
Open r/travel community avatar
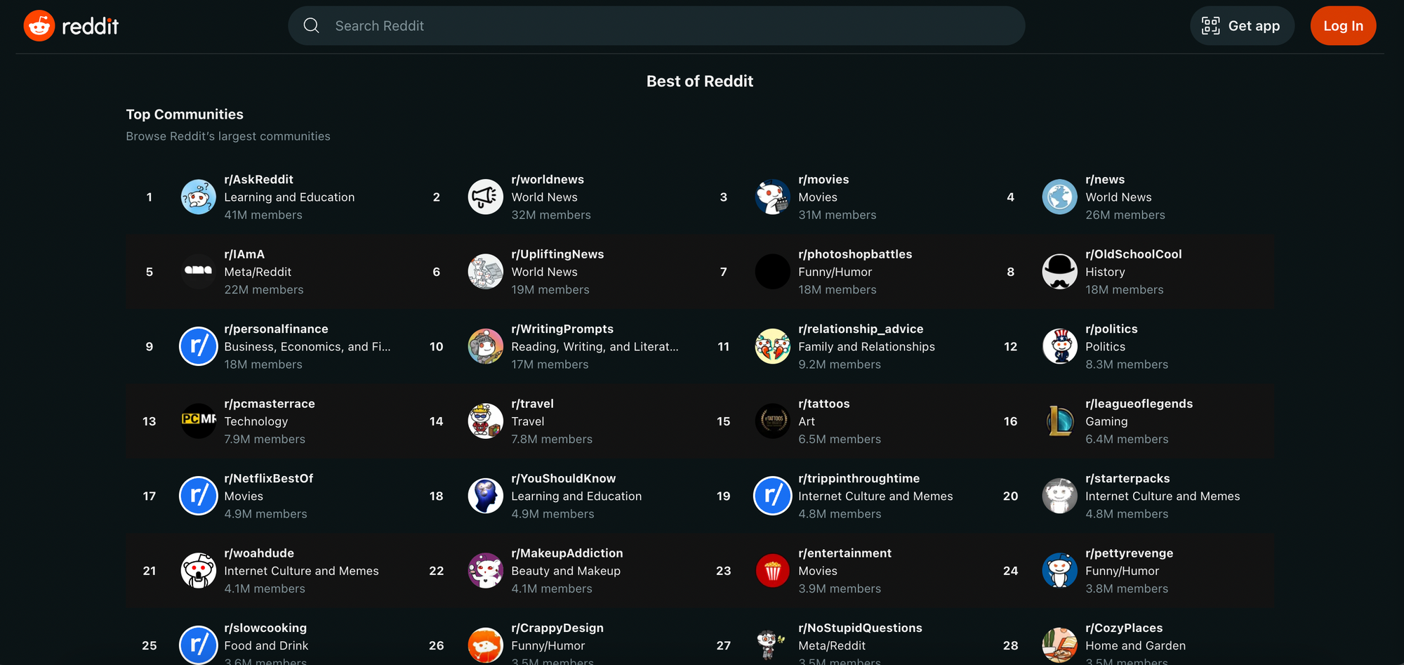tap(486, 421)
